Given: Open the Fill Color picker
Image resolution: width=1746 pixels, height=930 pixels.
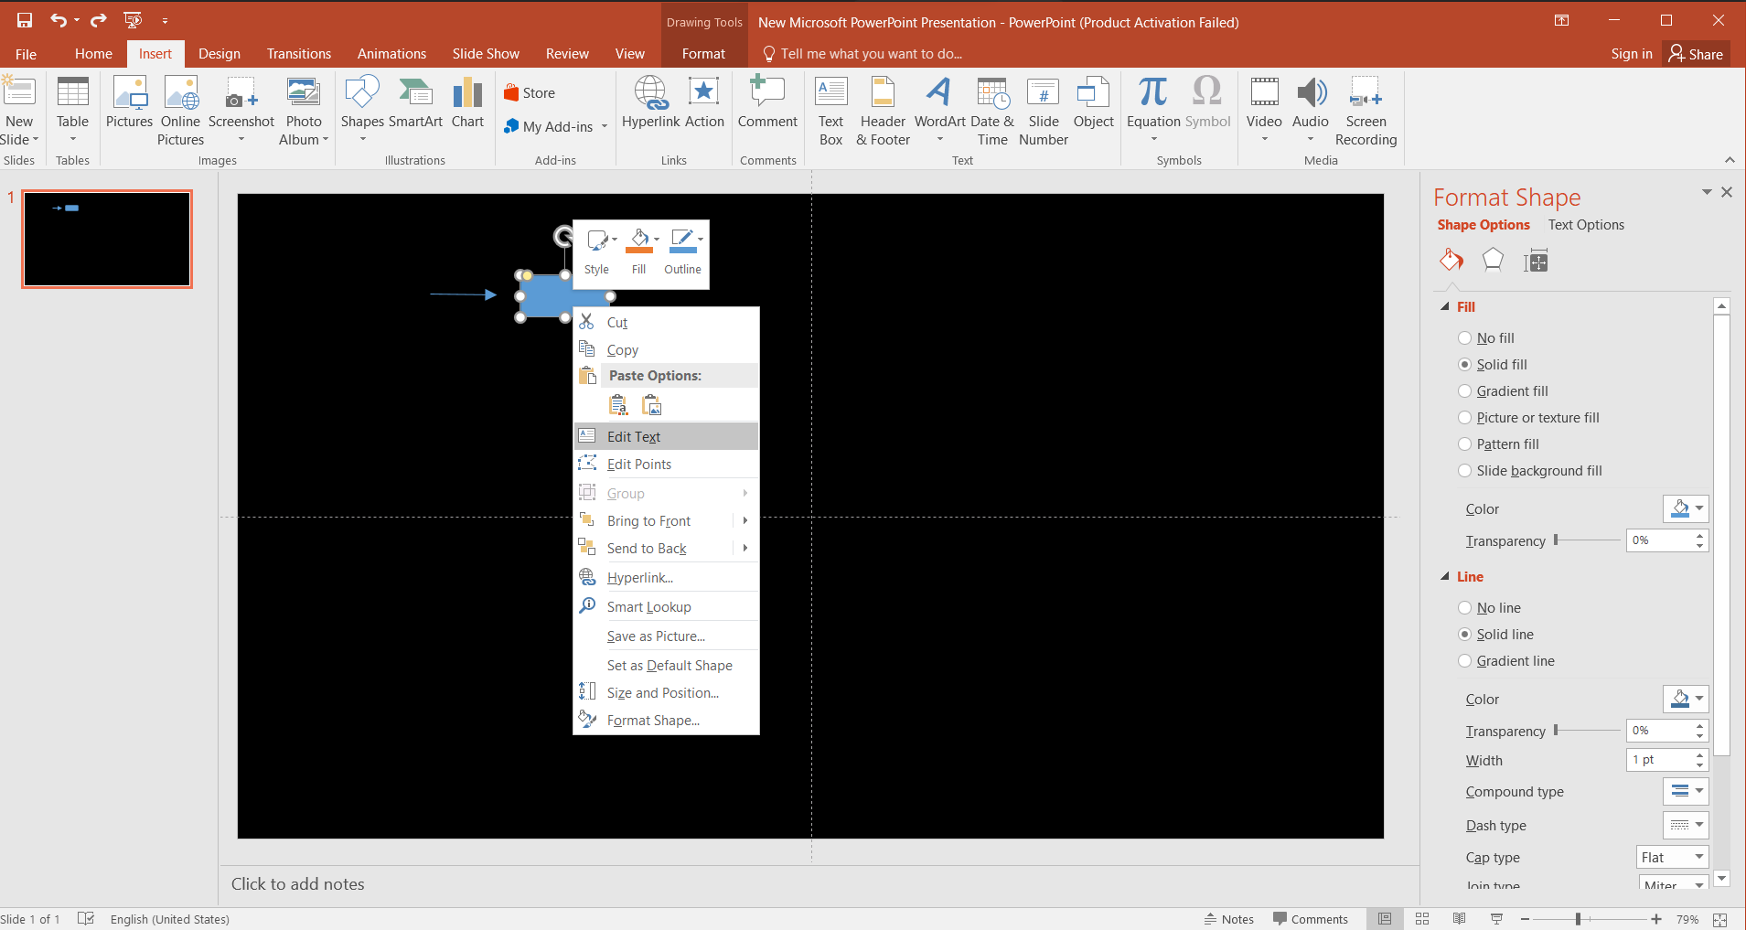Looking at the screenshot, I should [1686, 508].
